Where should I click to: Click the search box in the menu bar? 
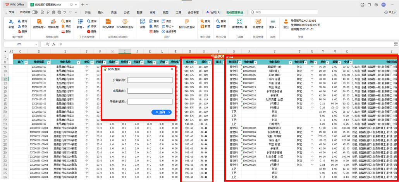coord(284,12)
